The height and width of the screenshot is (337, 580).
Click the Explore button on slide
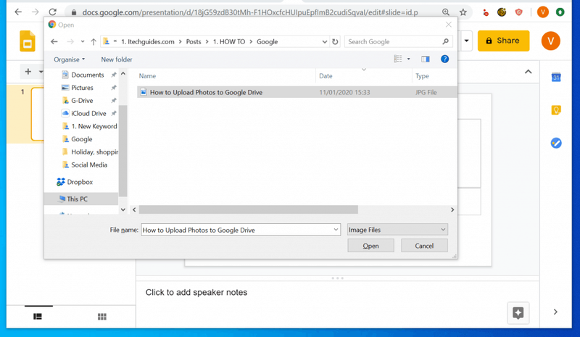pos(518,312)
